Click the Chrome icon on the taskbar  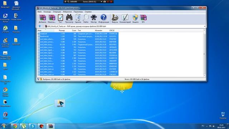[15, 126]
